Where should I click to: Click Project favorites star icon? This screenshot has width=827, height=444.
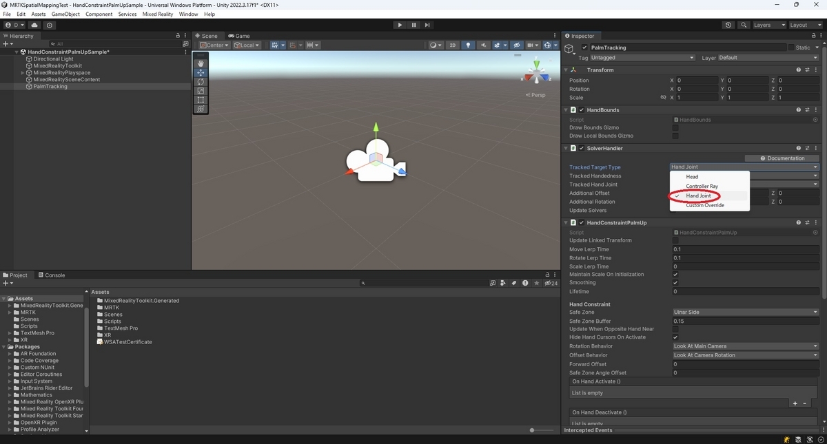tap(537, 283)
